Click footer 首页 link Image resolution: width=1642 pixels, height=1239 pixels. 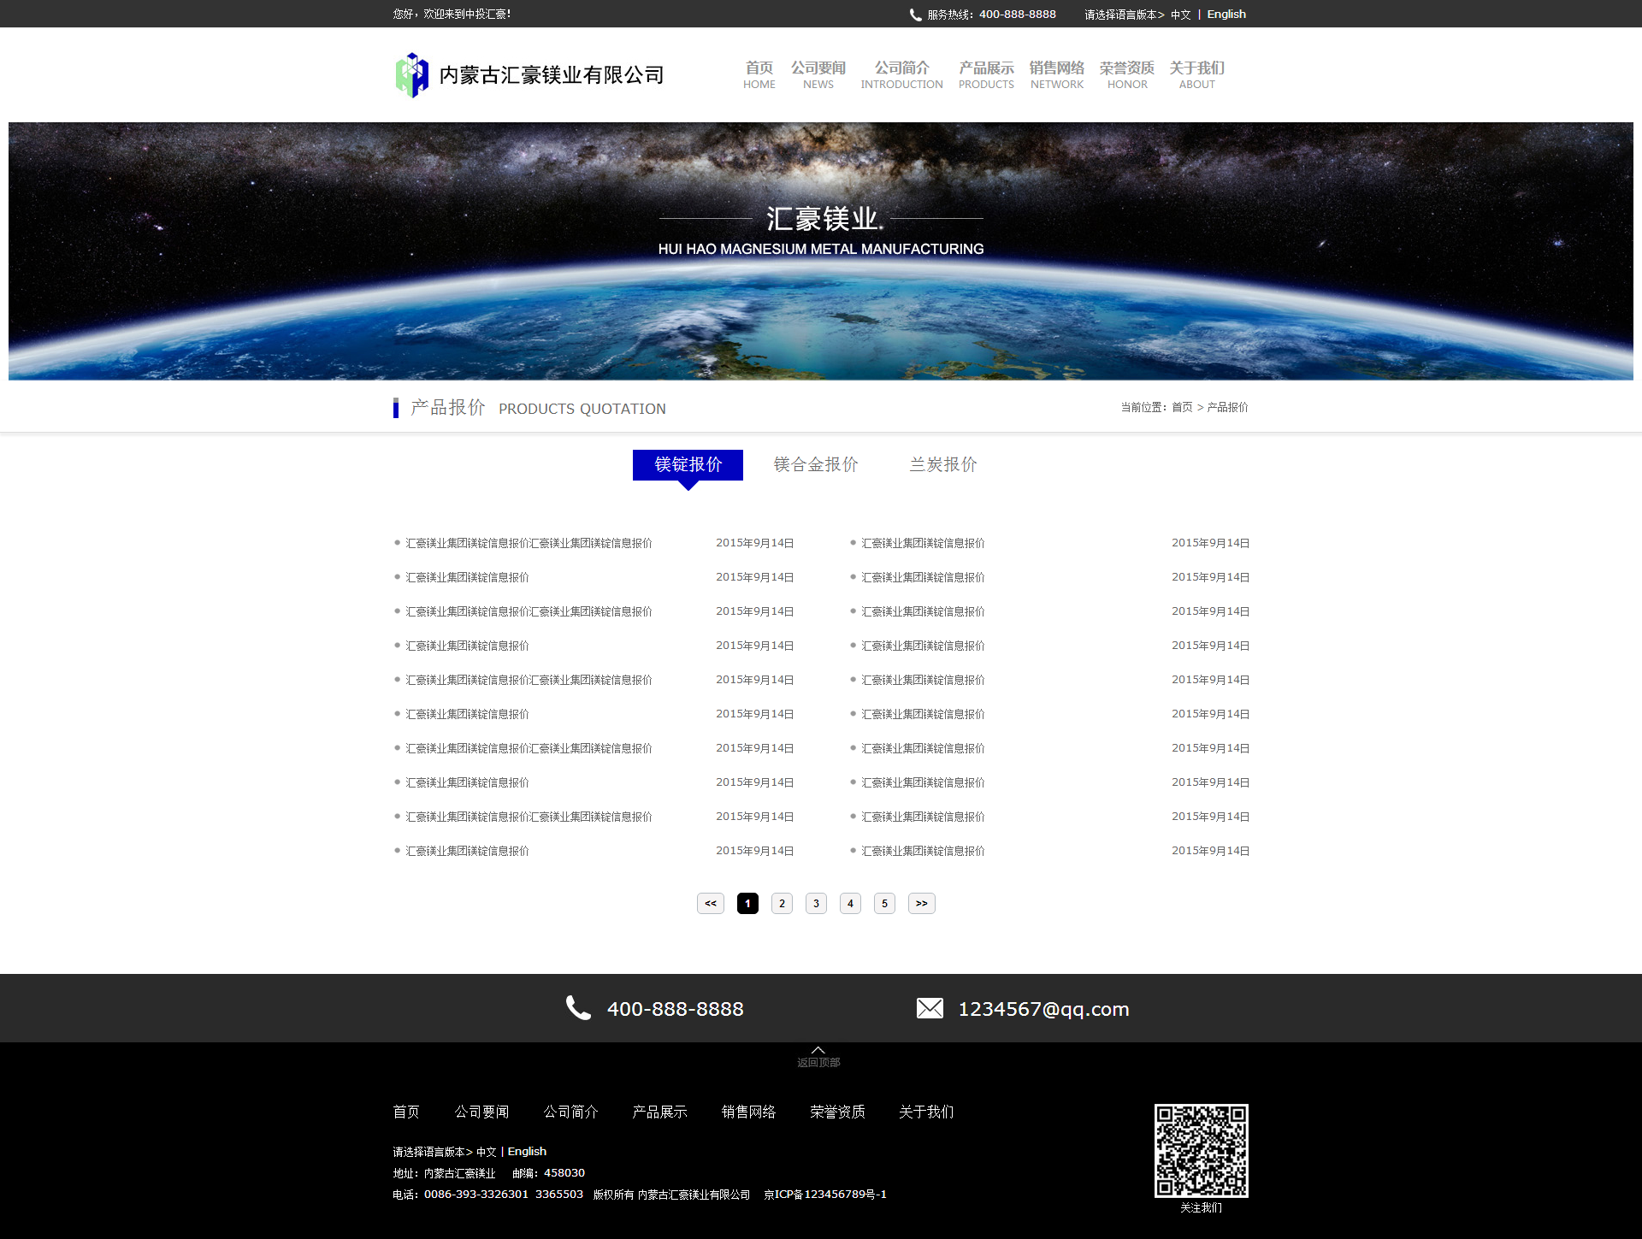(x=406, y=1112)
